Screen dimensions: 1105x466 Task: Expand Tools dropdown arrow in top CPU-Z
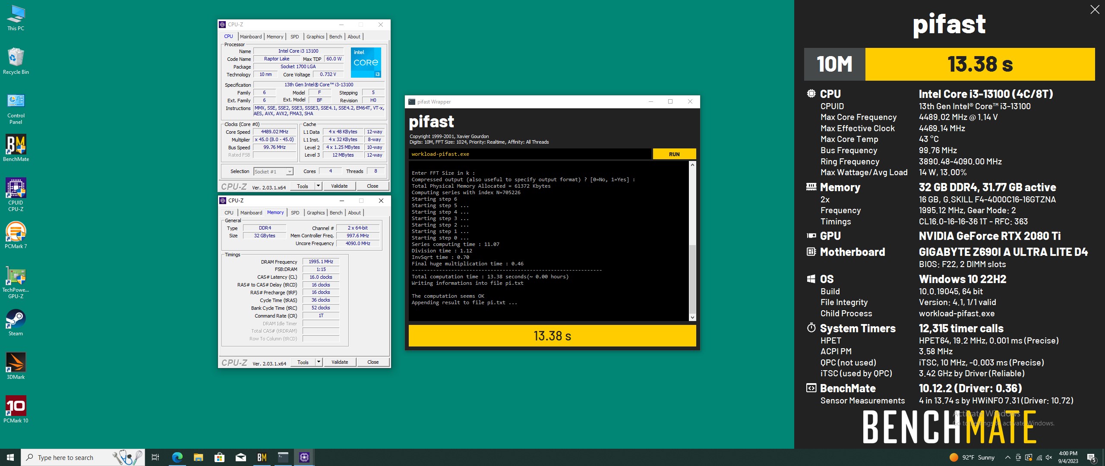point(319,186)
